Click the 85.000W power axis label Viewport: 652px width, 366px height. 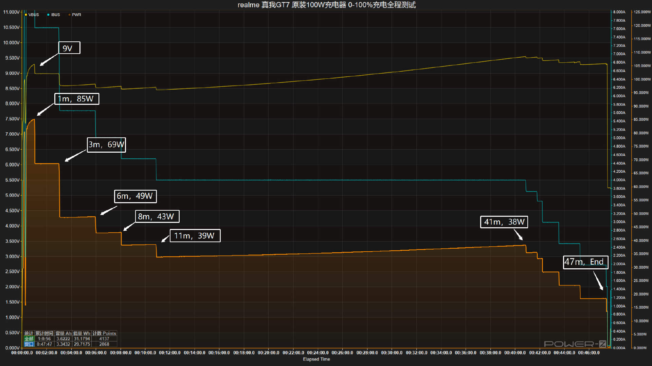click(x=641, y=119)
